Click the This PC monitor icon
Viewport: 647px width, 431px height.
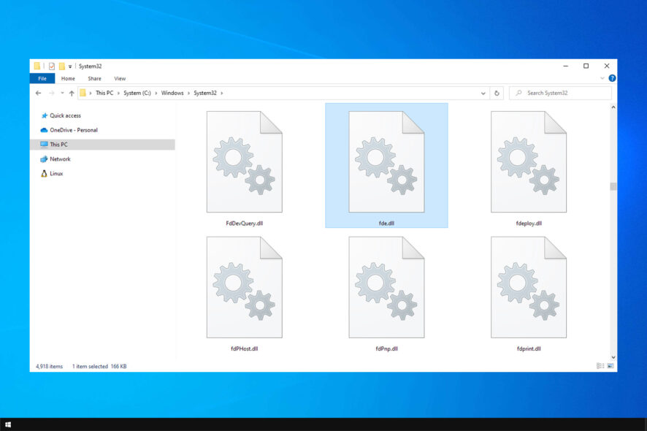click(44, 145)
